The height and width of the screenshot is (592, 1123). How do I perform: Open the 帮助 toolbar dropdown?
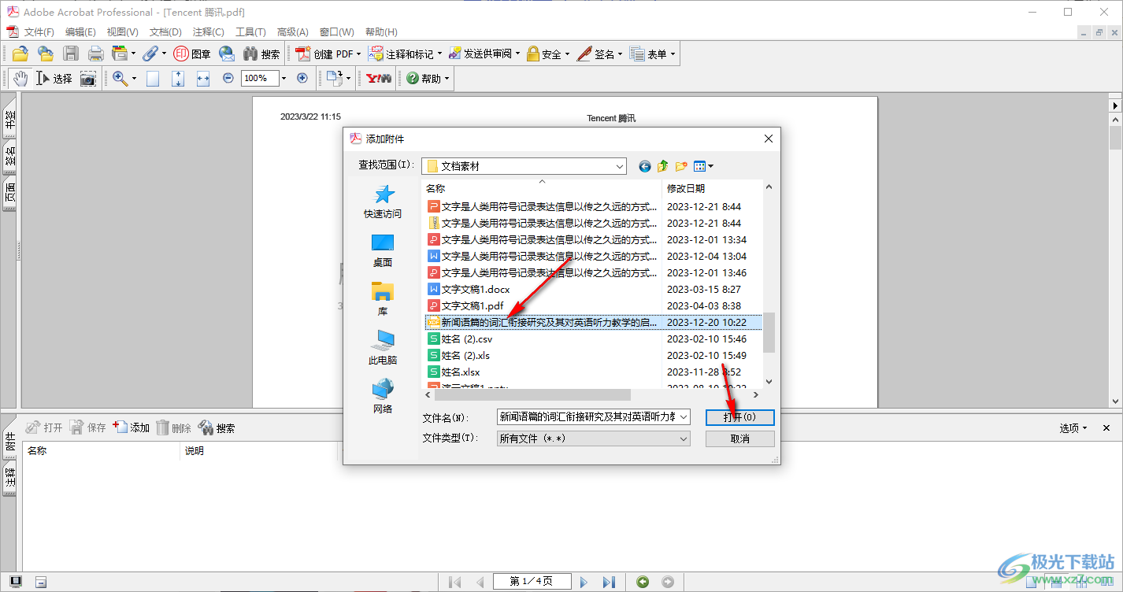pos(428,78)
